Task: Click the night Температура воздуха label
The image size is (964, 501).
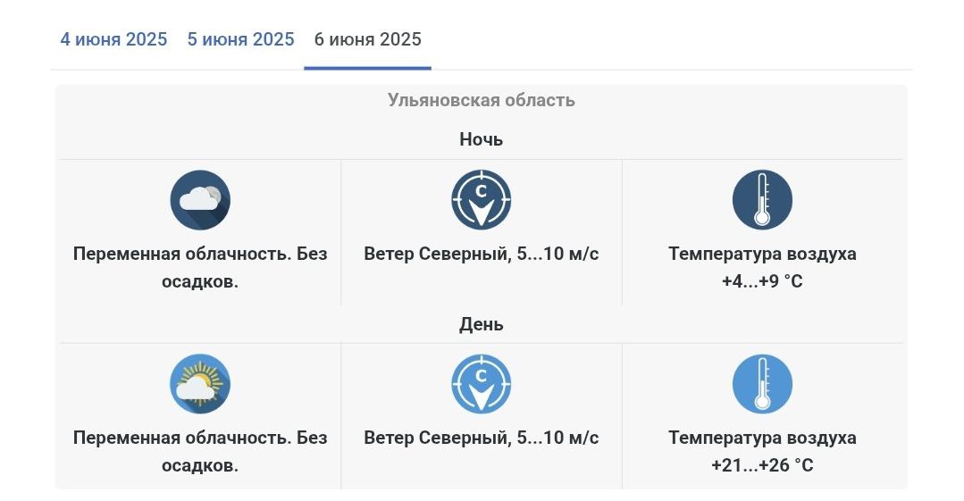Action: [762, 254]
